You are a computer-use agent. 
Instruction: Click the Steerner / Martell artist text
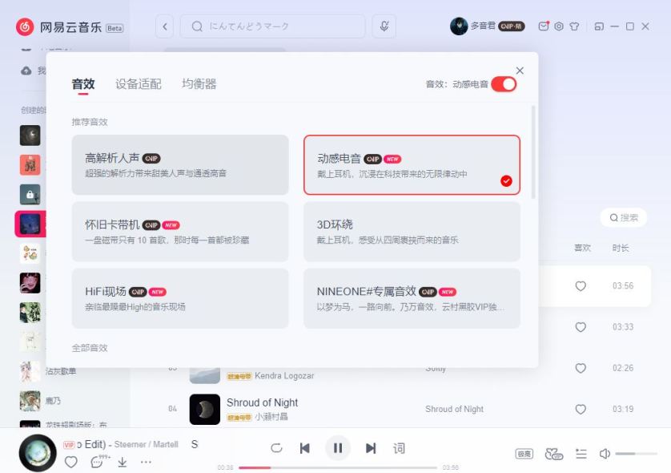(x=146, y=444)
